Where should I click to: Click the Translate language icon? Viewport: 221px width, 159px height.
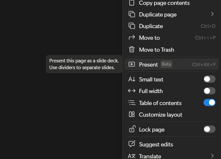click(132, 156)
